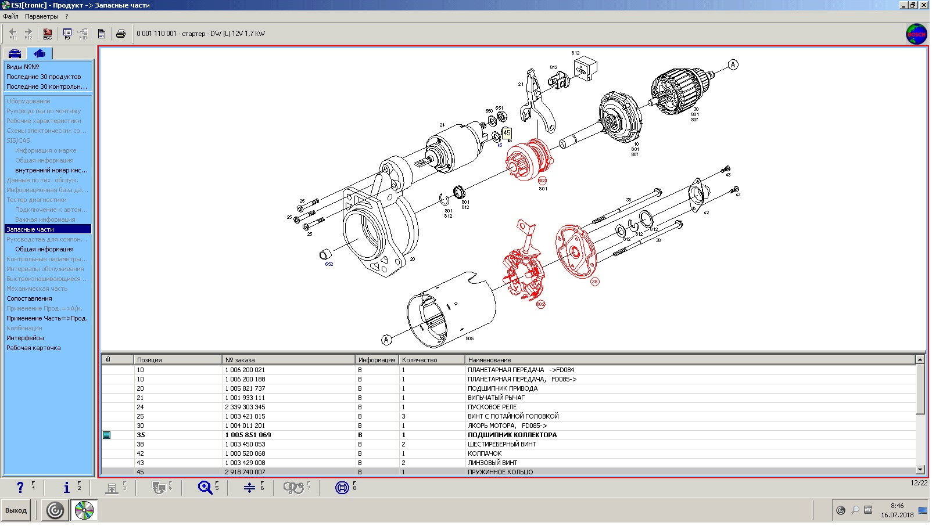Click the document page toolbar icon

(102, 34)
